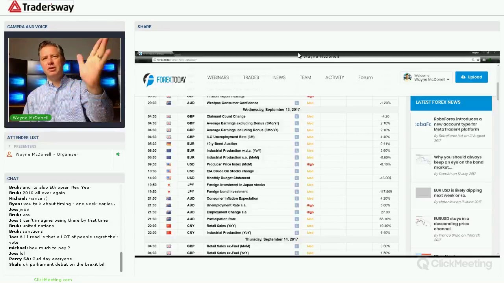Click 'Industrial Production w.d.a. (YoY)' event
504x283 pixels.
(x=234, y=151)
